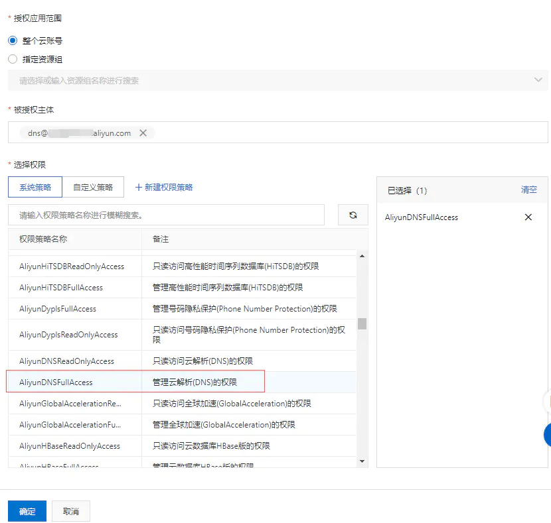This screenshot has width=551, height=523.
Task: Click the plus icon for 新建权限策略
Action: click(x=139, y=188)
